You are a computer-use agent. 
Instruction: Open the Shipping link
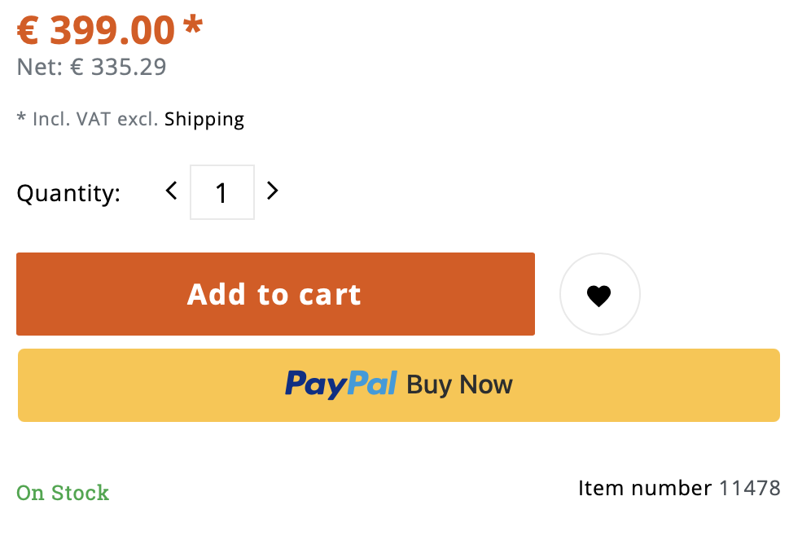pyautogui.click(x=204, y=120)
